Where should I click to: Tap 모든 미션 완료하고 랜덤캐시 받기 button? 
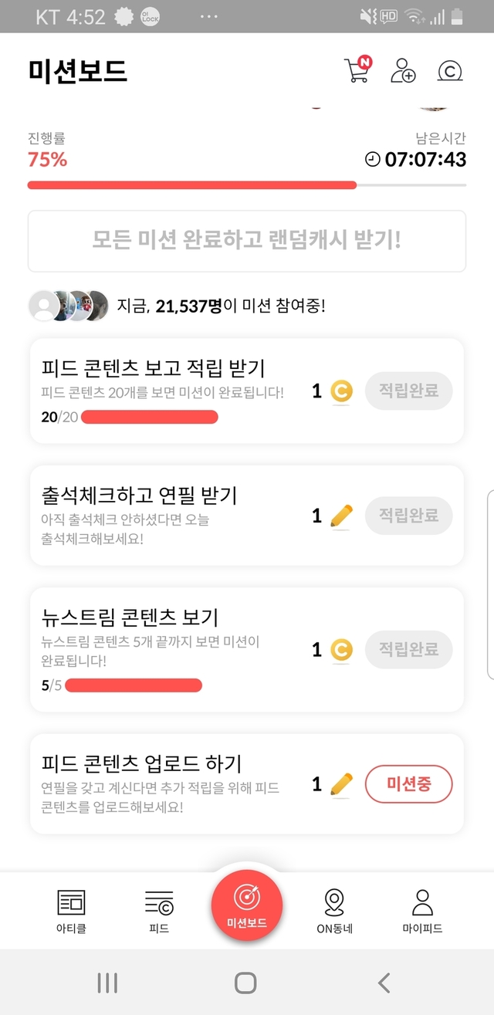[247, 241]
